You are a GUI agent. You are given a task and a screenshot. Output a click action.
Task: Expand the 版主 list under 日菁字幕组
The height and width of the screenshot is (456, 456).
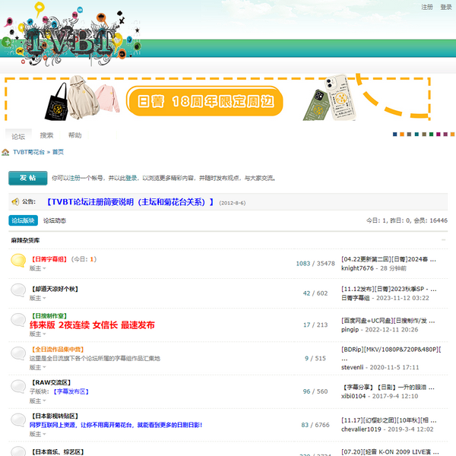point(37,268)
